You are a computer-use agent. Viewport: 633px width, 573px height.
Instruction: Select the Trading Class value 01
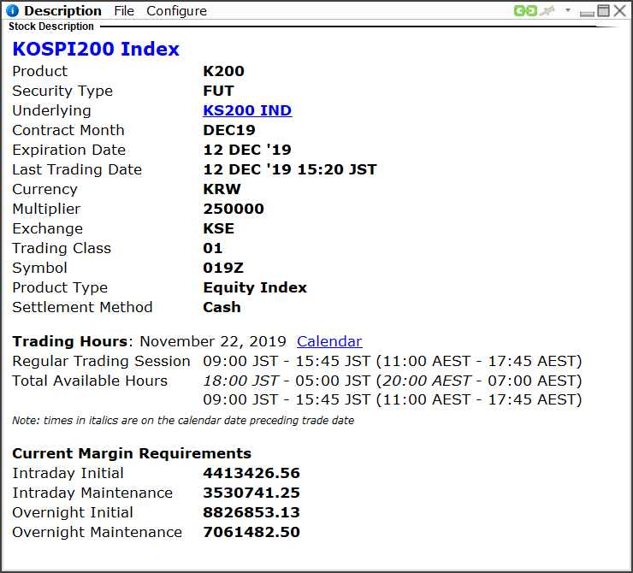click(x=213, y=248)
